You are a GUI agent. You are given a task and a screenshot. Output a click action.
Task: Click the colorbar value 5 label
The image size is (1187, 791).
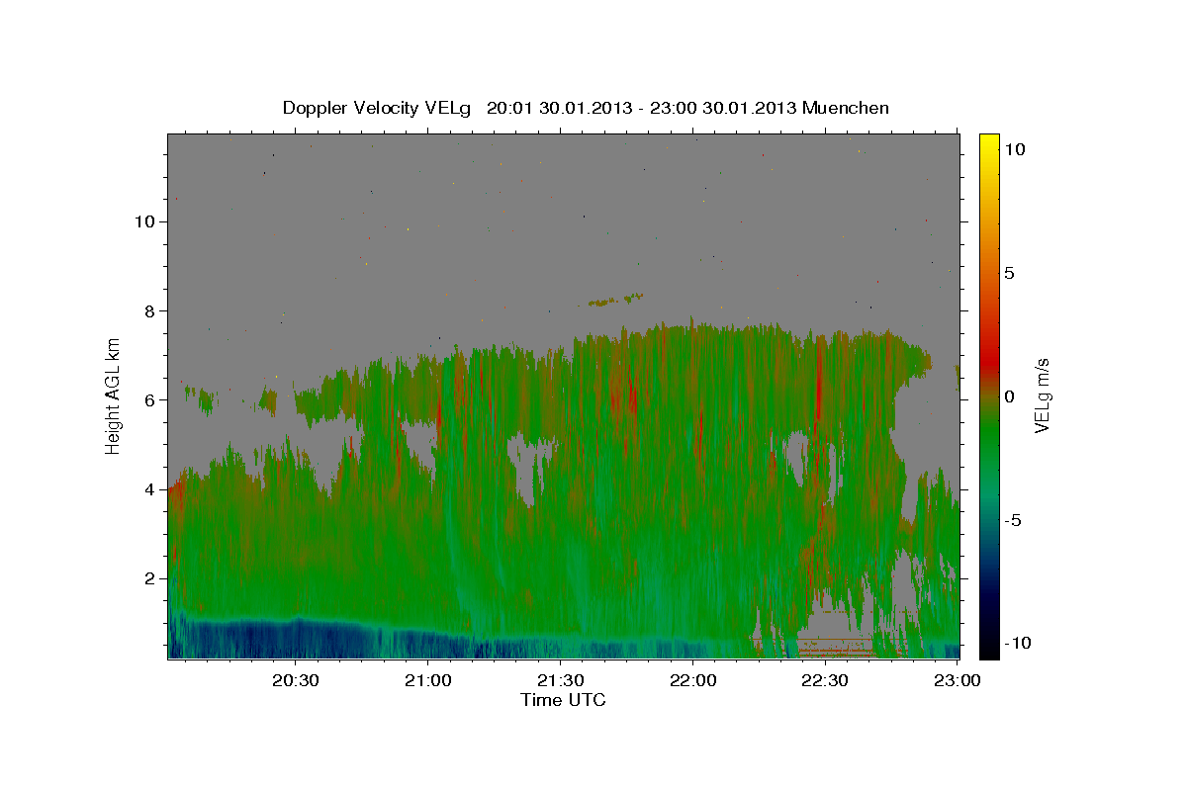pyautogui.click(x=1009, y=273)
